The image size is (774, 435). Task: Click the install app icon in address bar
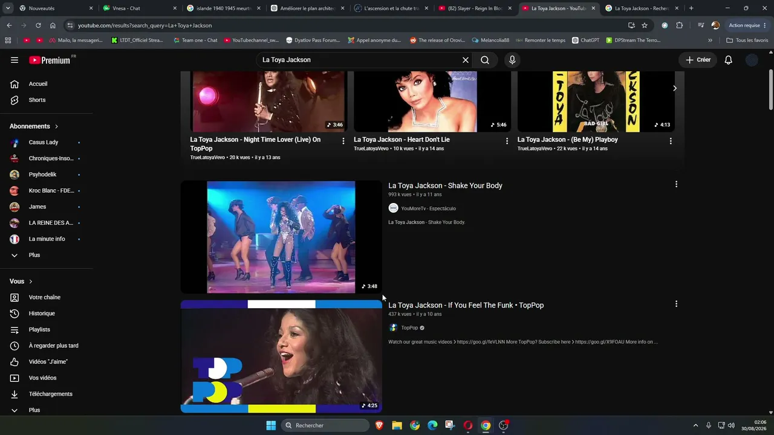(631, 25)
